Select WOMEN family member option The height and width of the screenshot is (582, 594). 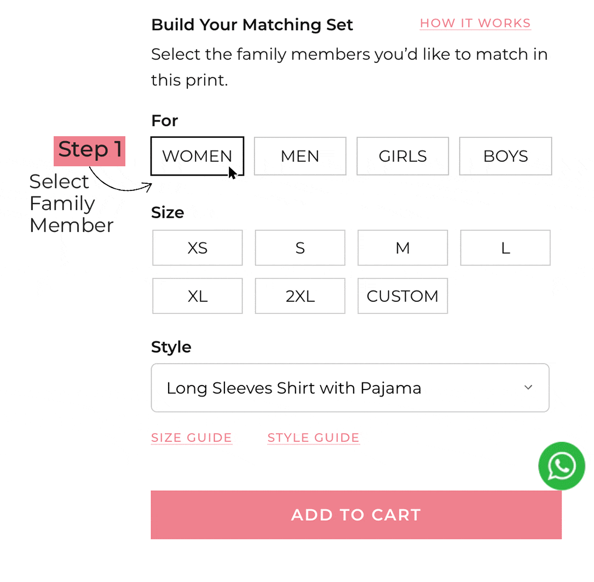[197, 156]
